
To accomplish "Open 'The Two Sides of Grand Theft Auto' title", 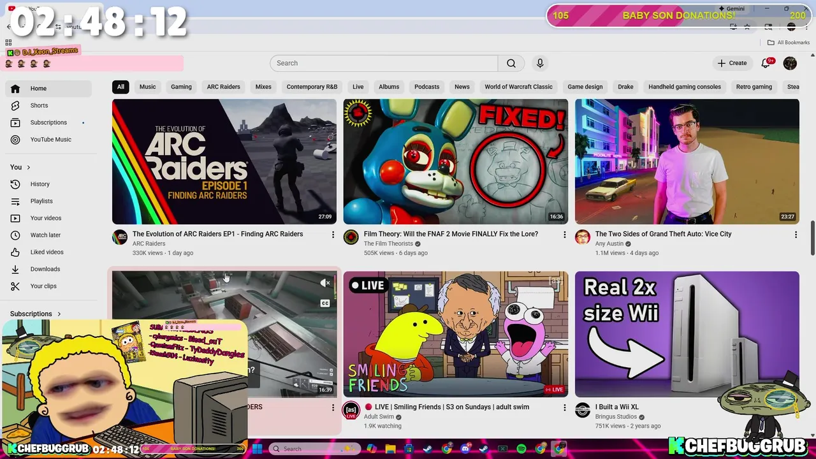I will coord(663,234).
